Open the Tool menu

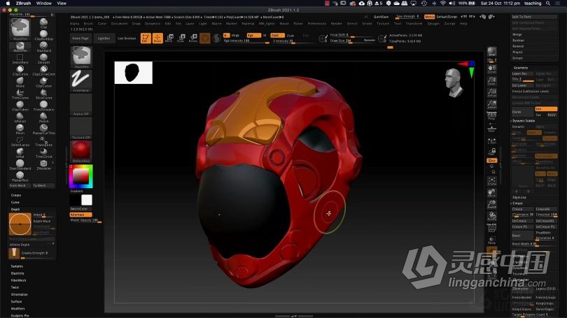[x=398, y=24]
